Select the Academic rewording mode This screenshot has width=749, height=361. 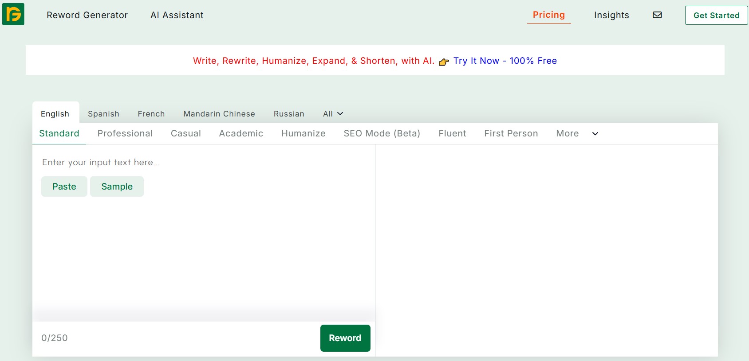click(241, 133)
